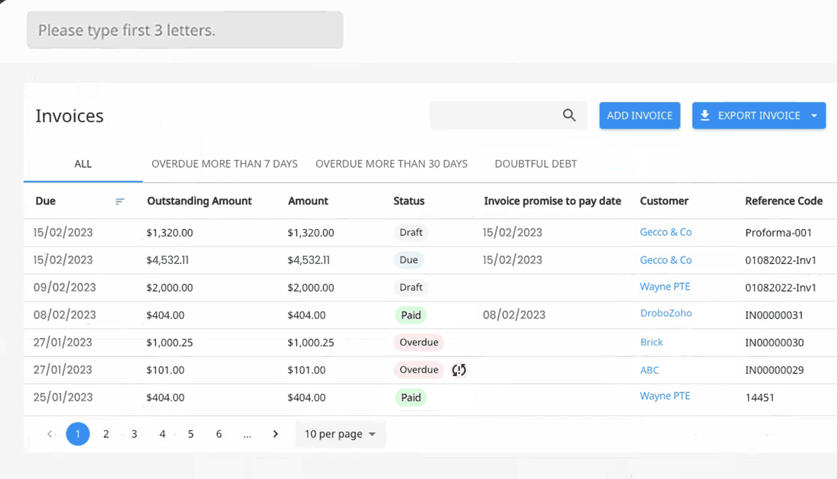Click the magnifier search icon
This screenshot has height=479, width=837.
click(569, 115)
